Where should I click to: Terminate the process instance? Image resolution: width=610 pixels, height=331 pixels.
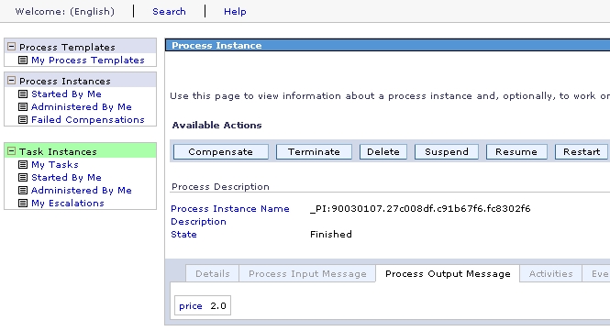[314, 151]
